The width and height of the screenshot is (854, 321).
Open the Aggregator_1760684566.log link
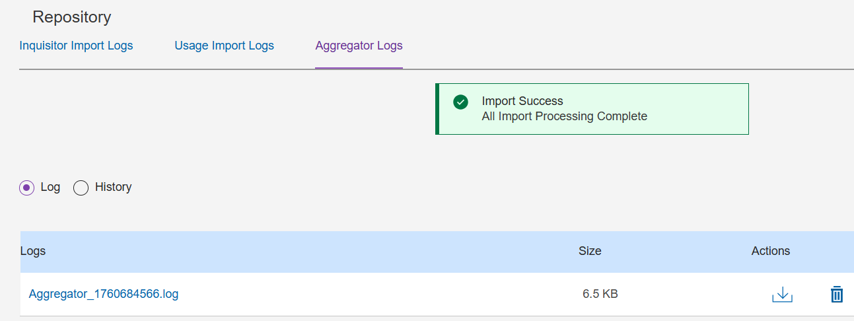[x=104, y=294]
